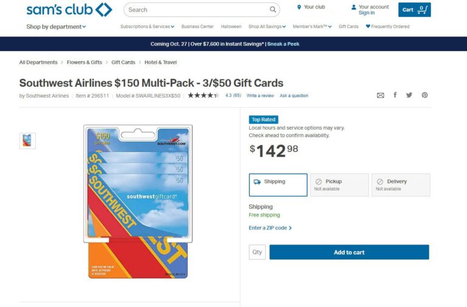Click the Sam's Club logo
Screen dimensions: 467x307
69,10
